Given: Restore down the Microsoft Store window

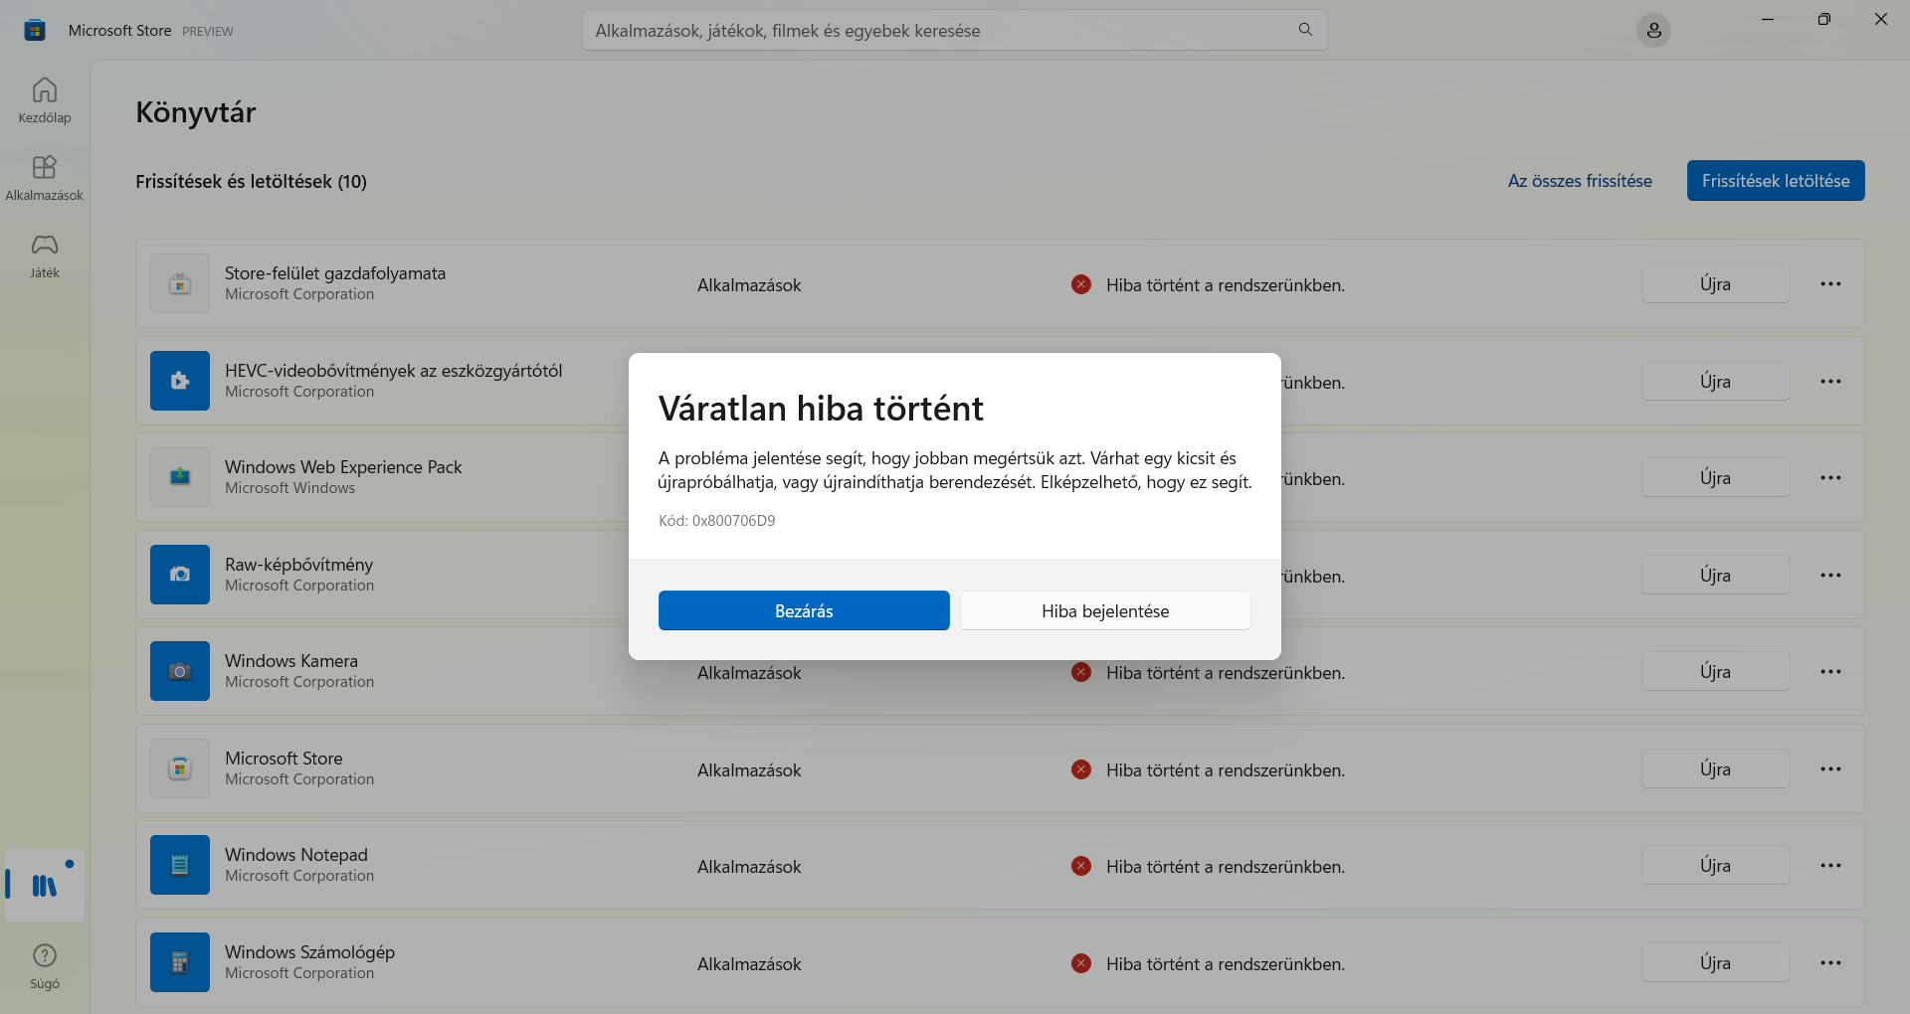Looking at the screenshot, I should [1823, 19].
